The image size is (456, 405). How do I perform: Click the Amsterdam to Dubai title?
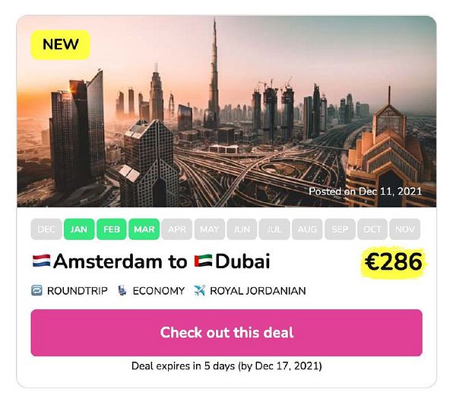click(x=151, y=261)
